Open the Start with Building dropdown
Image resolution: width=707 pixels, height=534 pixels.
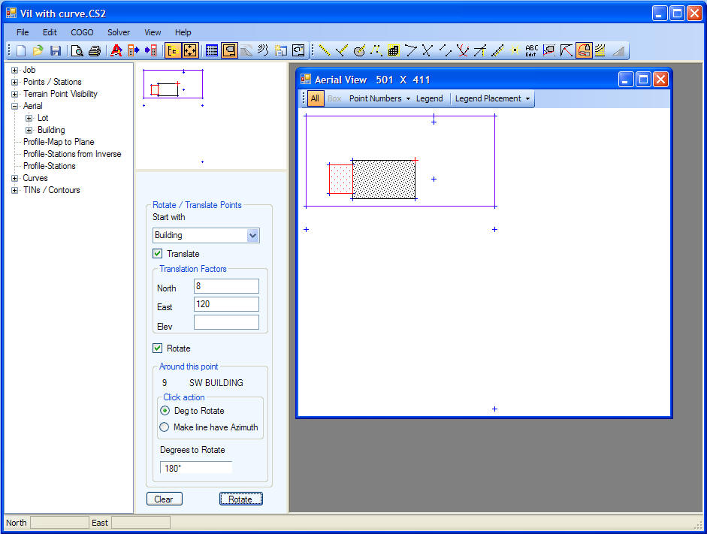253,235
